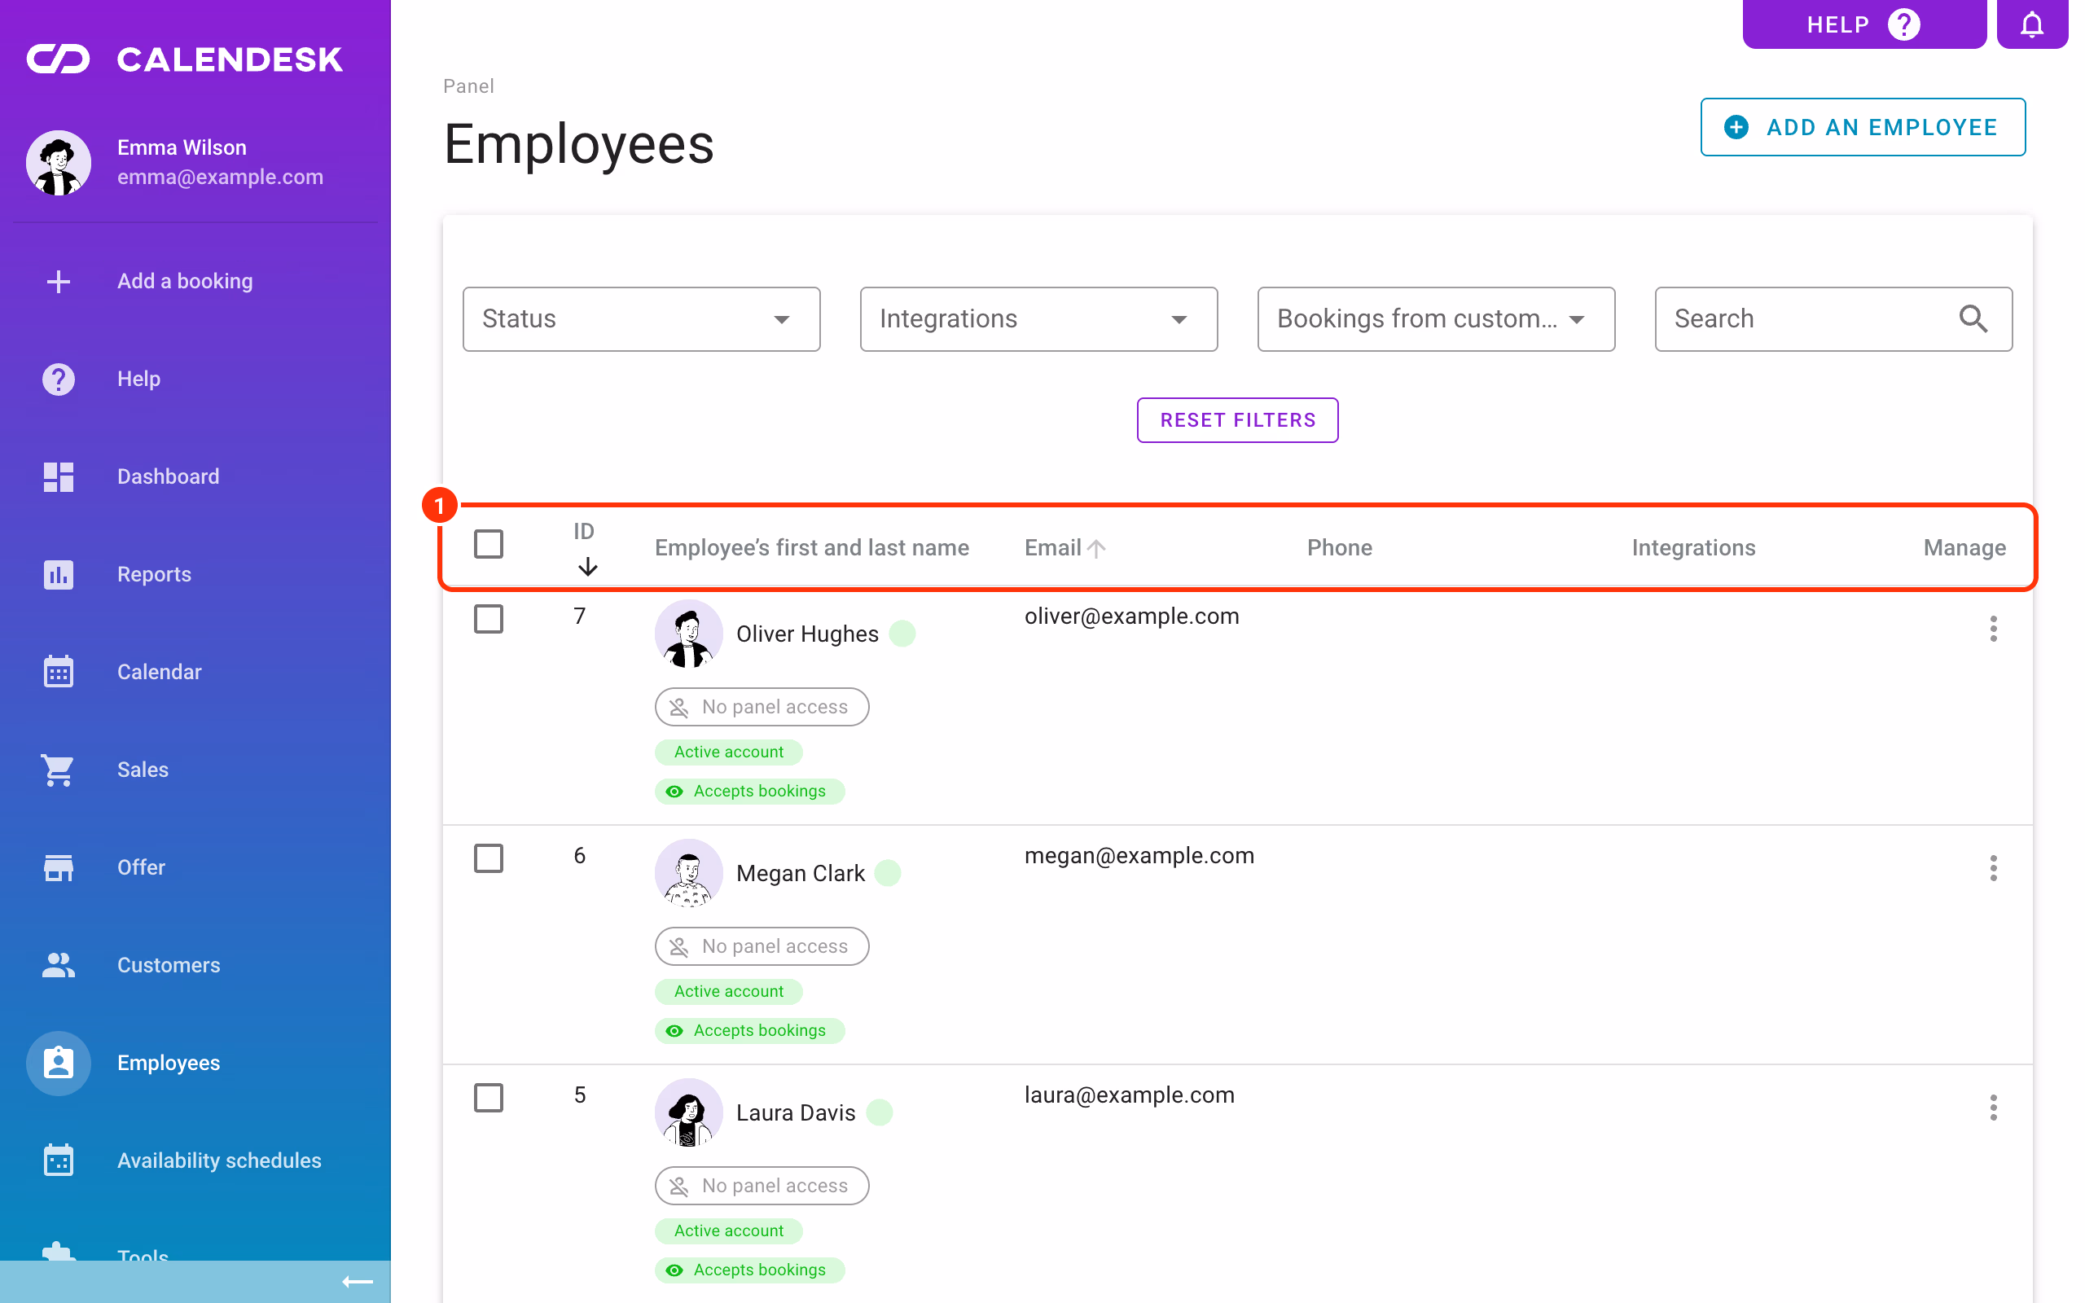
Task: Open the notifications bell
Action: click(x=2031, y=24)
